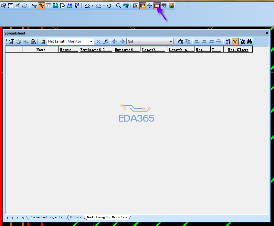Open the Properties icon in main toolbar
This screenshot has width=274, height=226.
tap(3, 6)
